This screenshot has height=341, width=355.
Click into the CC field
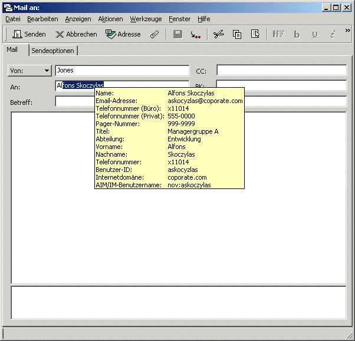(281, 71)
